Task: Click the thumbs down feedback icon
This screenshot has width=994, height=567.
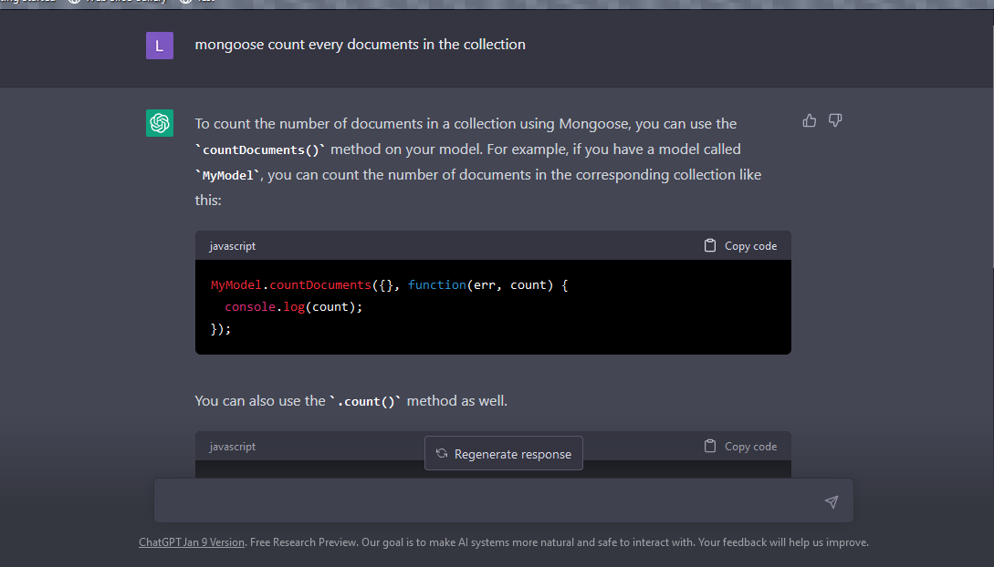Action: point(835,120)
